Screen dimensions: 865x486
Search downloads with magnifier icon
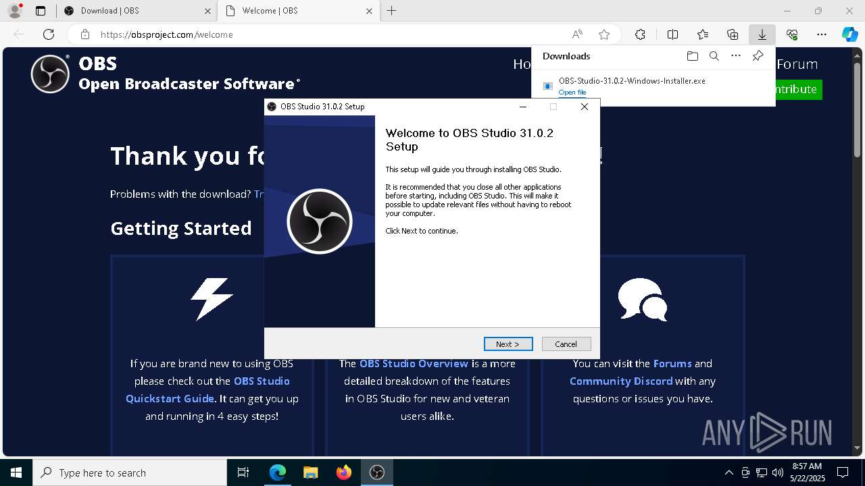click(x=714, y=56)
